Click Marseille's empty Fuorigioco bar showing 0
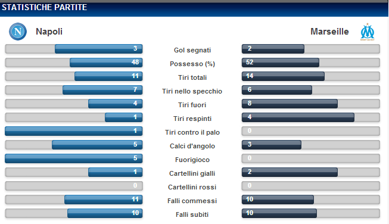 click(311, 158)
